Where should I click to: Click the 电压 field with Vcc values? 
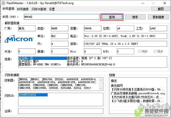[125, 36]
